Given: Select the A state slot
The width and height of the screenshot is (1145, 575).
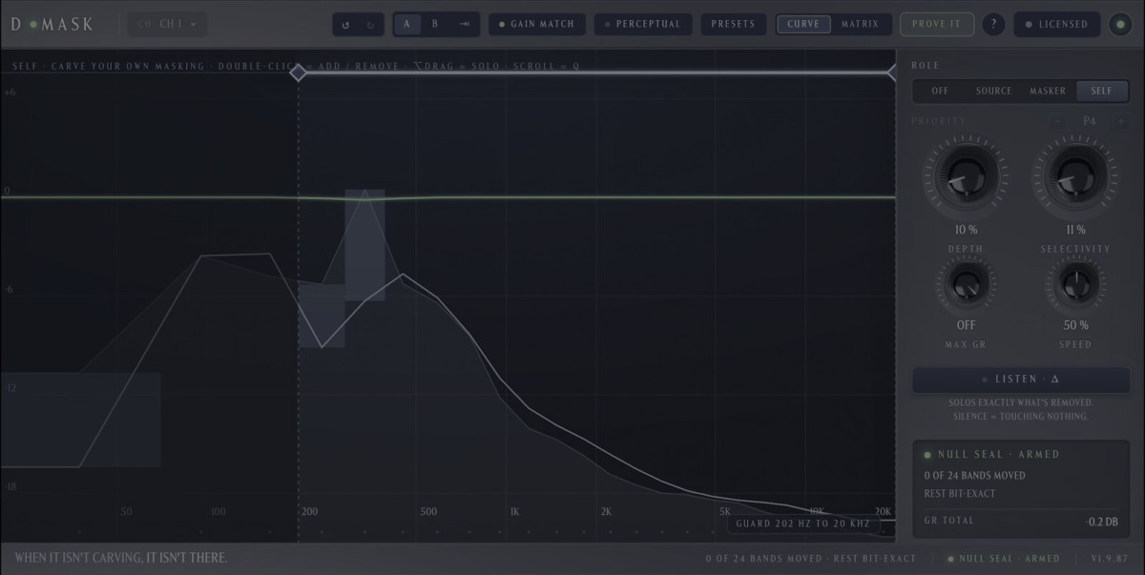Looking at the screenshot, I should (407, 24).
